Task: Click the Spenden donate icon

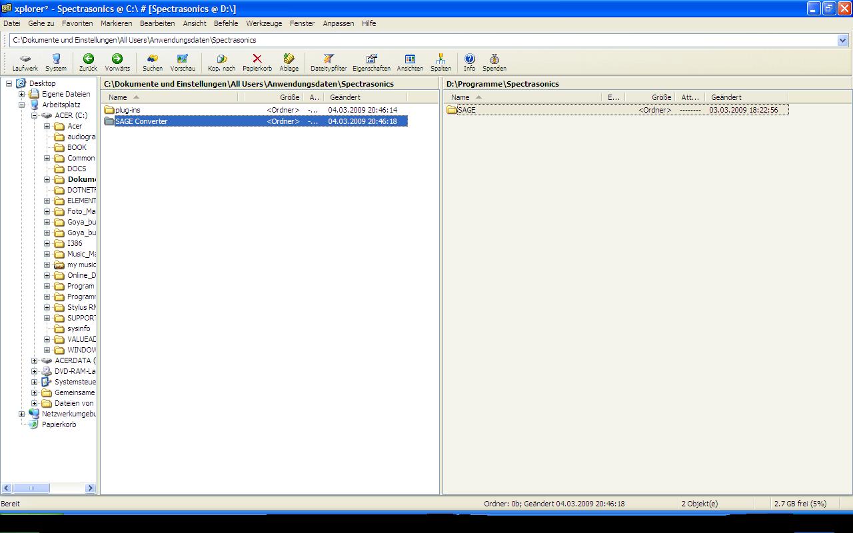Action: pyautogui.click(x=494, y=63)
